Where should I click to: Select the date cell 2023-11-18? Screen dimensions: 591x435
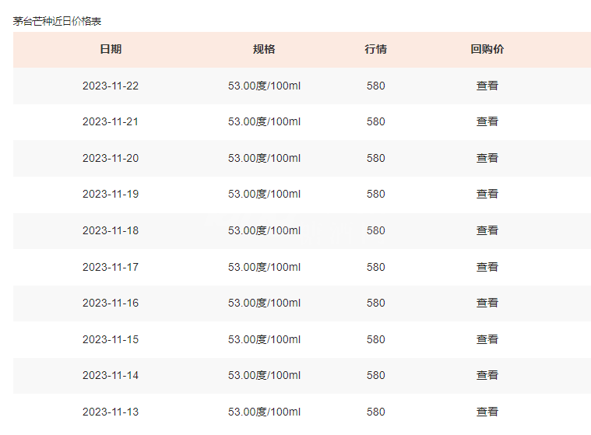point(111,230)
